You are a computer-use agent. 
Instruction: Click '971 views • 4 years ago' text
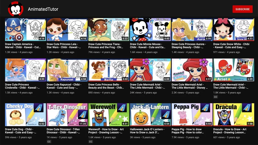(x=227, y=52)
